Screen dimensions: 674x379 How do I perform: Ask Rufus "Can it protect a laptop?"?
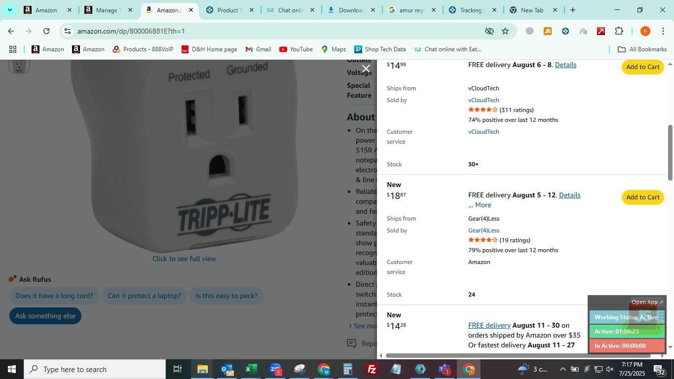click(145, 296)
